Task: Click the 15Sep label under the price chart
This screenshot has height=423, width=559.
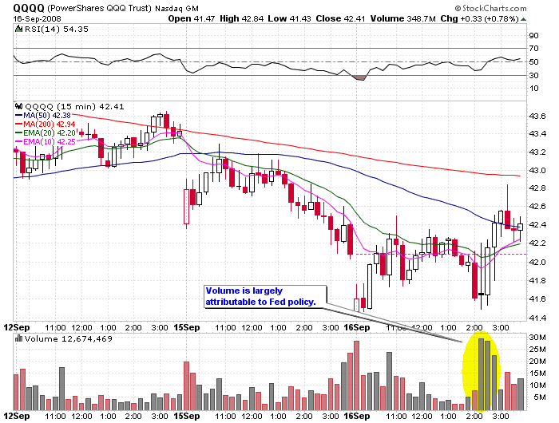Action: [187, 327]
